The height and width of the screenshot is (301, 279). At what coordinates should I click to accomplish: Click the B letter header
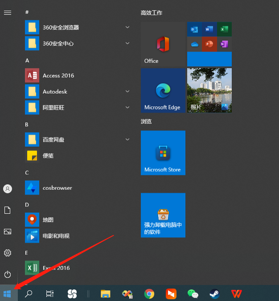27,125
